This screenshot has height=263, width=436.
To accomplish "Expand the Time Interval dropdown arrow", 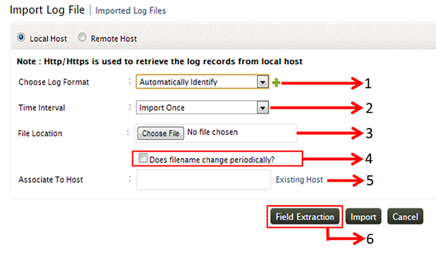I will click(x=261, y=108).
